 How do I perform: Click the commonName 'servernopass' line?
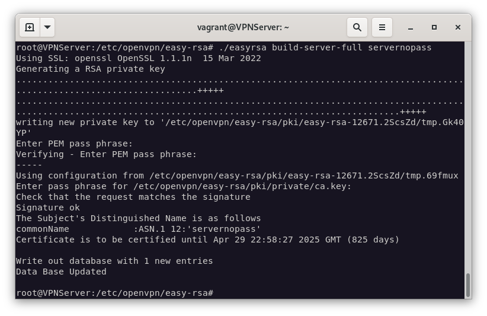click(x=138, y=229)
